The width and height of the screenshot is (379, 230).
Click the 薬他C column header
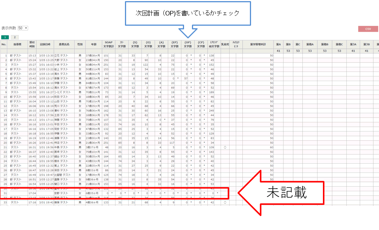(339, 44)
